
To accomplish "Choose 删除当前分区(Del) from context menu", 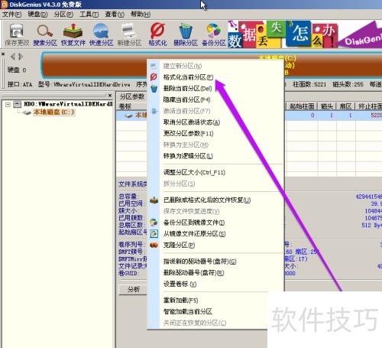I will coord(187,89).
